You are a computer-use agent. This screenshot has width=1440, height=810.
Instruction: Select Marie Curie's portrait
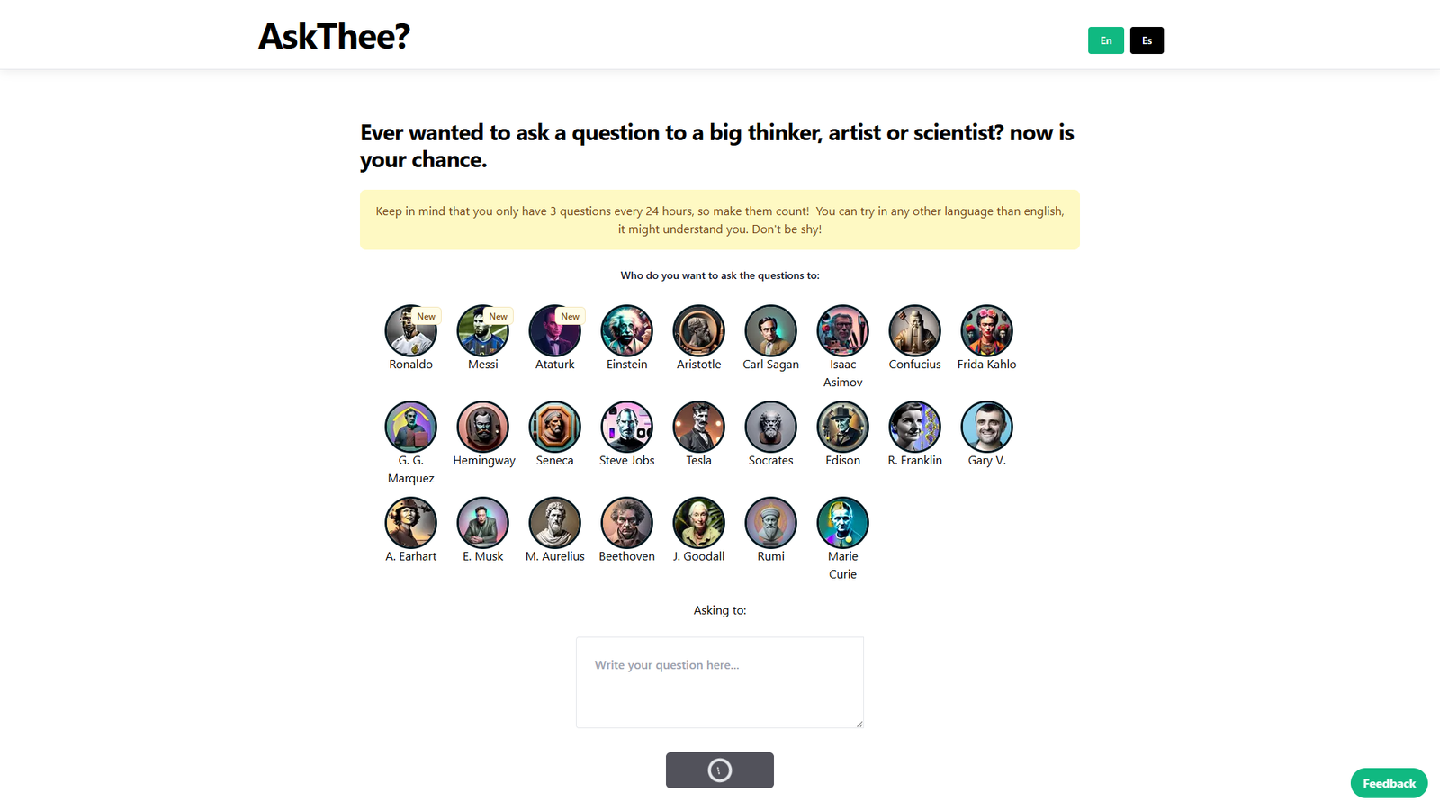842,523
